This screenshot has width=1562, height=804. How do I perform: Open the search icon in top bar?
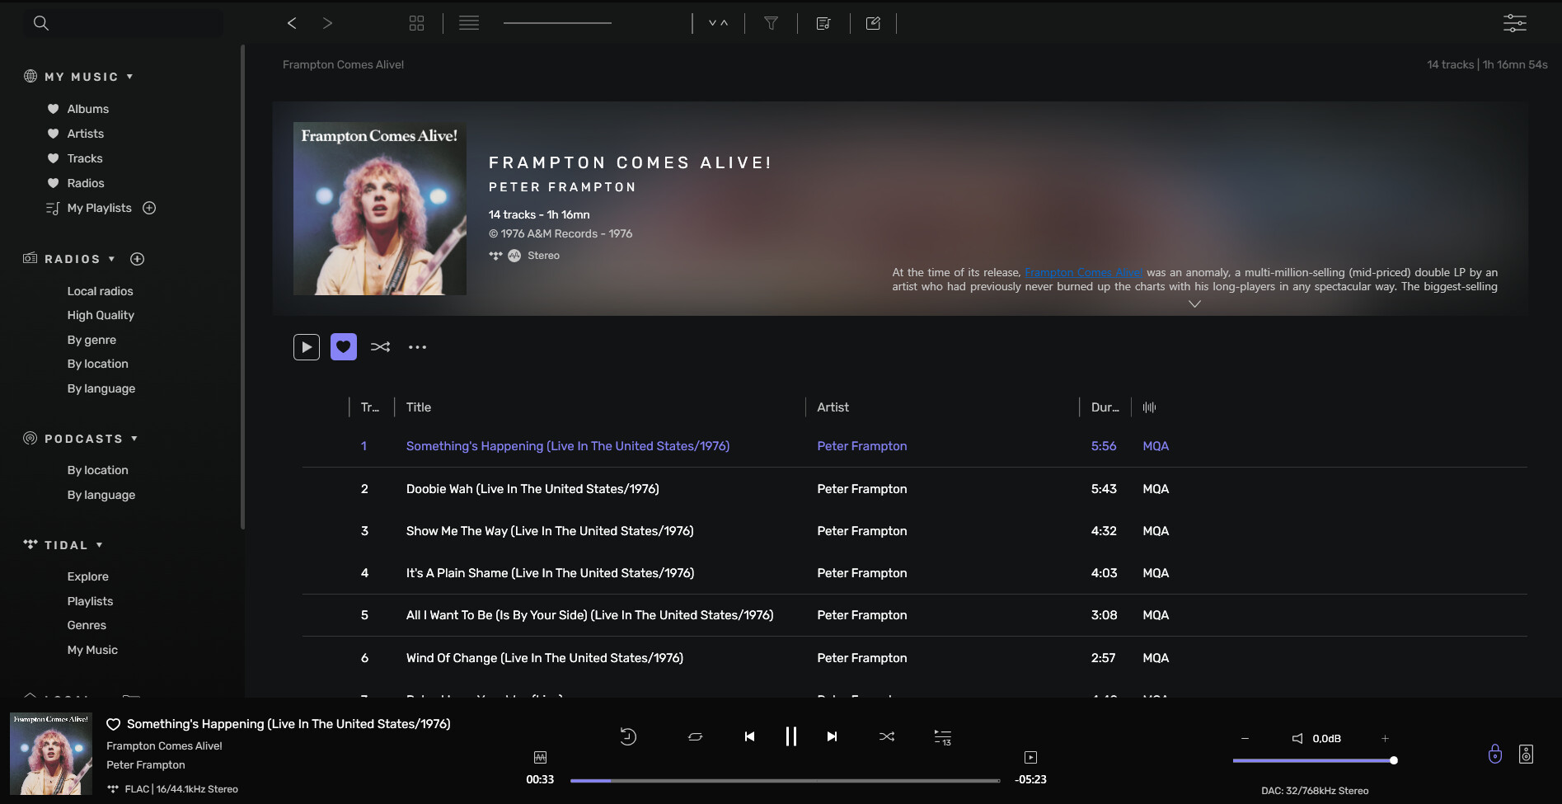click(x=41, y=23)
